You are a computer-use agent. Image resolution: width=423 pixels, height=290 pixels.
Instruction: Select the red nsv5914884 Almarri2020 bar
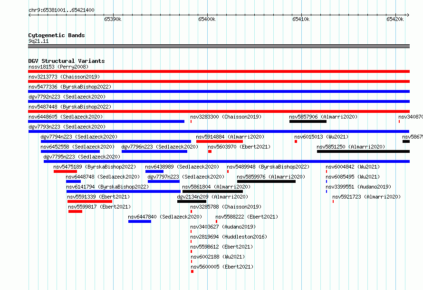[220, 141]
